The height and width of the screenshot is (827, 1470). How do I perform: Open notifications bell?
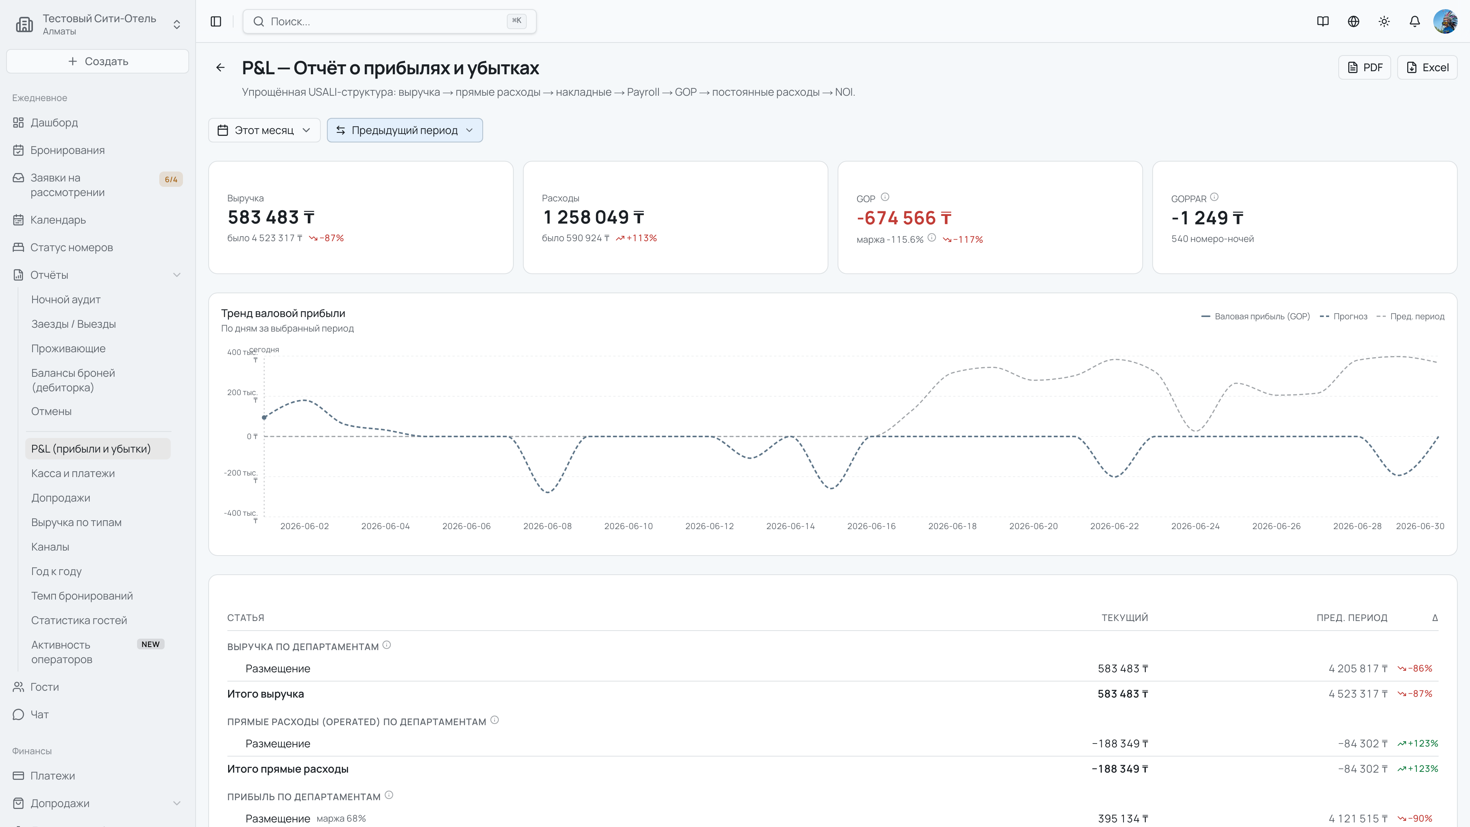tap(1414, 22)
